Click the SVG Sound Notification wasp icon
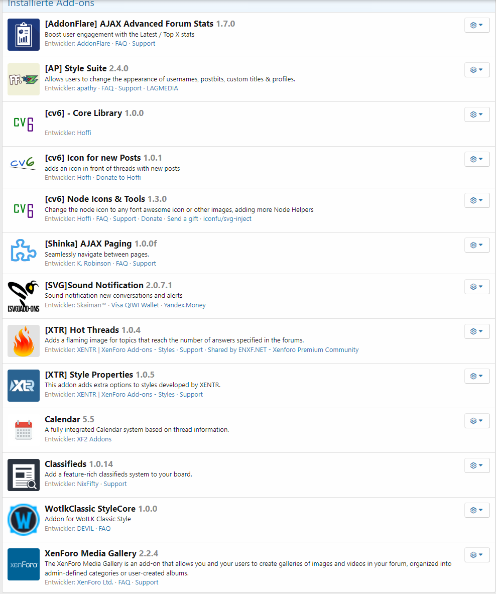The image size is (496, 594). click(24, 296)
